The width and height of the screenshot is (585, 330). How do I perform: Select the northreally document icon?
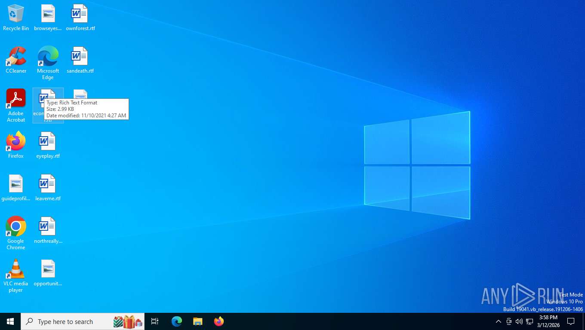click(48, 230)
